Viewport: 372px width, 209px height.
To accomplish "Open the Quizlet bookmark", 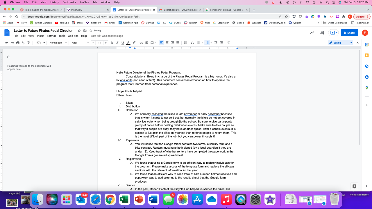I will click(x=295, y=23).
